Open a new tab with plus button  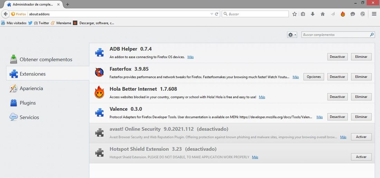[67, 4]
